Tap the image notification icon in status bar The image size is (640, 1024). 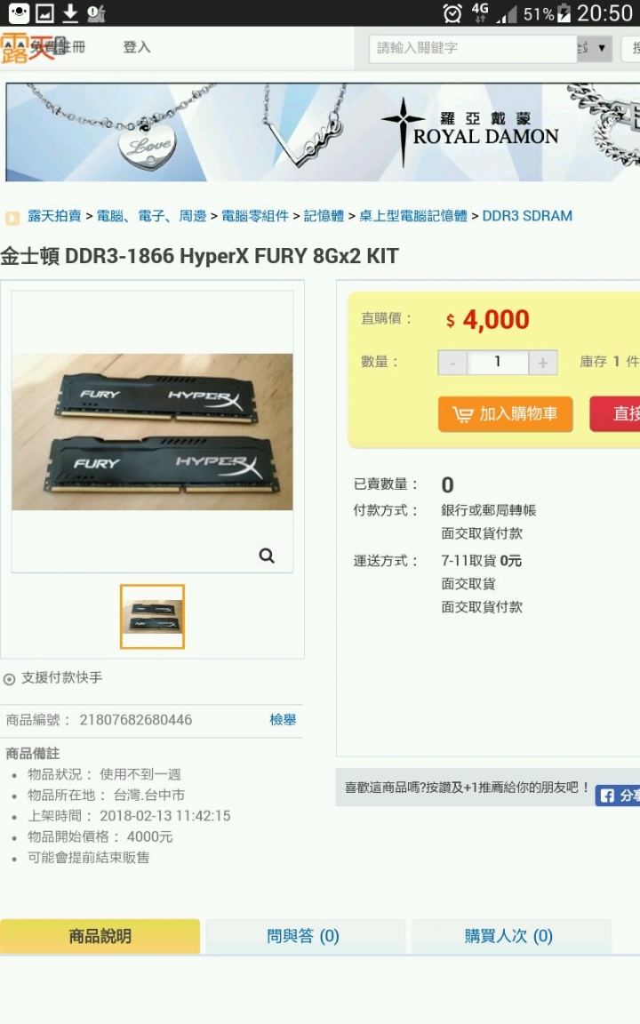45,12
